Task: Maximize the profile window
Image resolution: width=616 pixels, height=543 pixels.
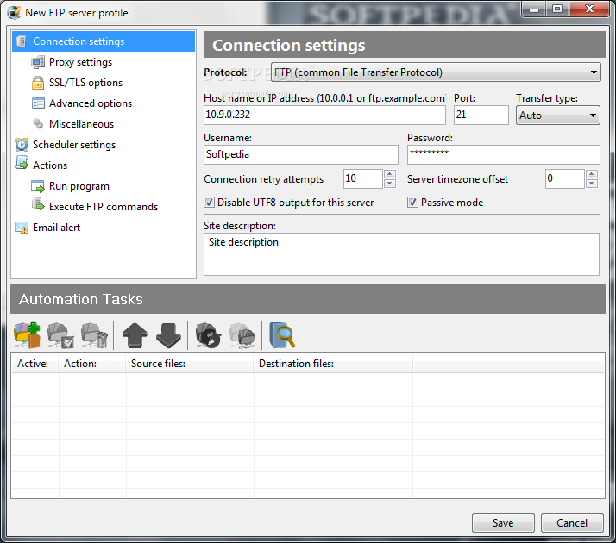Action: pyautogui.click(x=556, y=9)
